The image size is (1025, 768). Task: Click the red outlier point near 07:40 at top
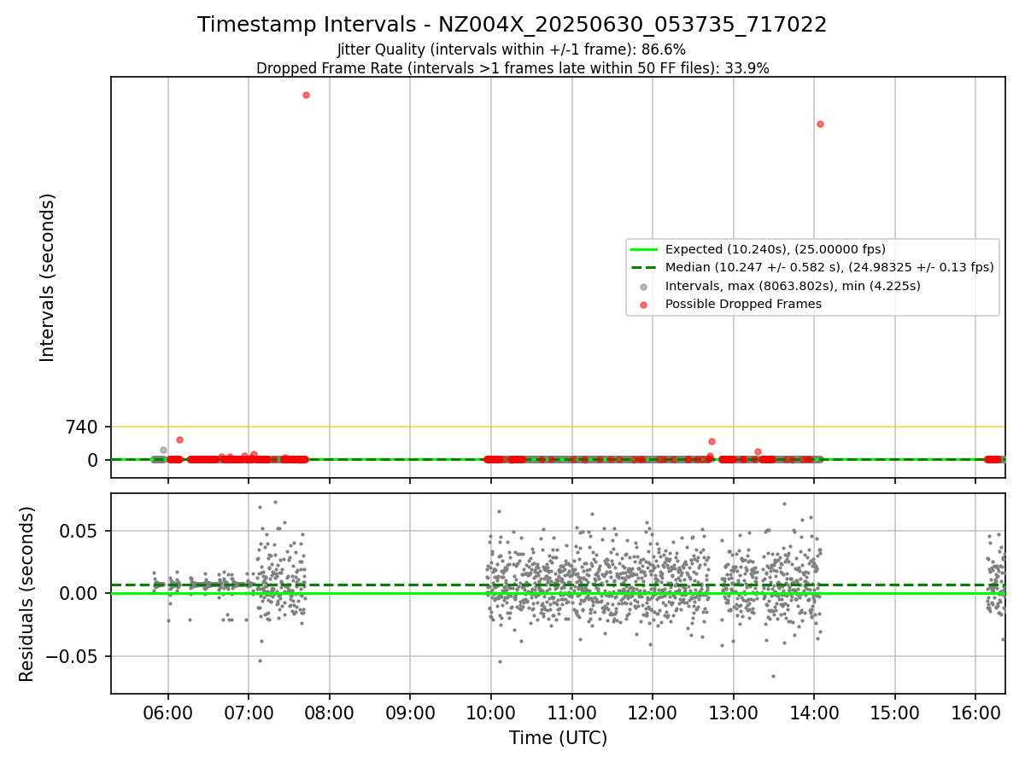[306, 95]
